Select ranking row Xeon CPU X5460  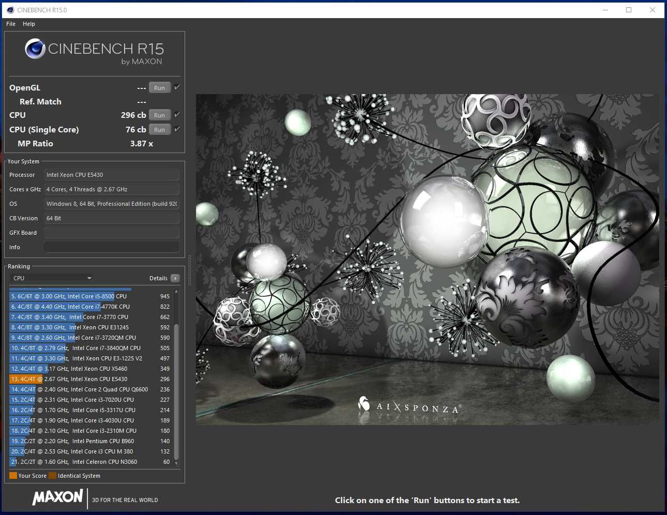pos(90,369)
